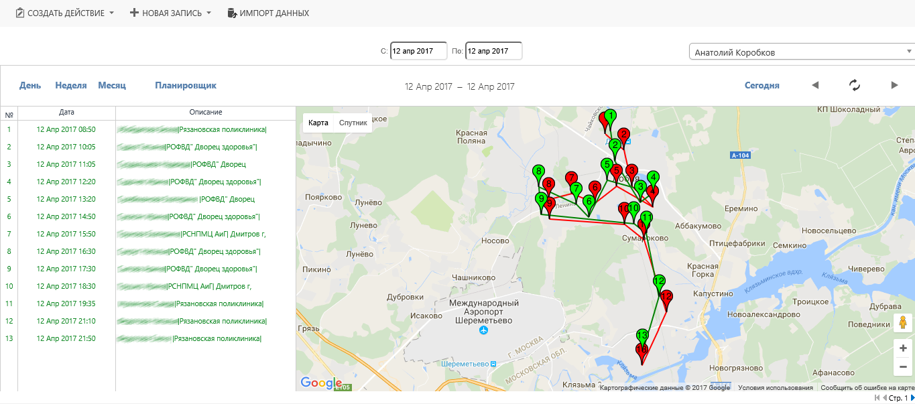The image size is (915, 404).
Task: Switch to the День view
Action: click(x=30, y=86)
